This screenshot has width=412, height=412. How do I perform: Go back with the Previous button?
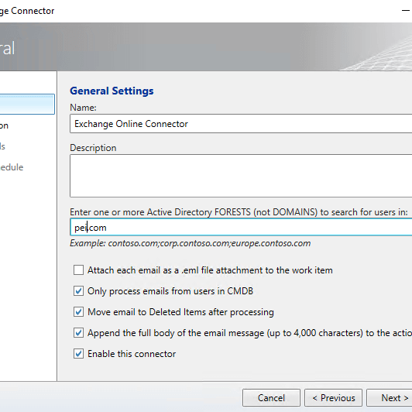point(334,398)
